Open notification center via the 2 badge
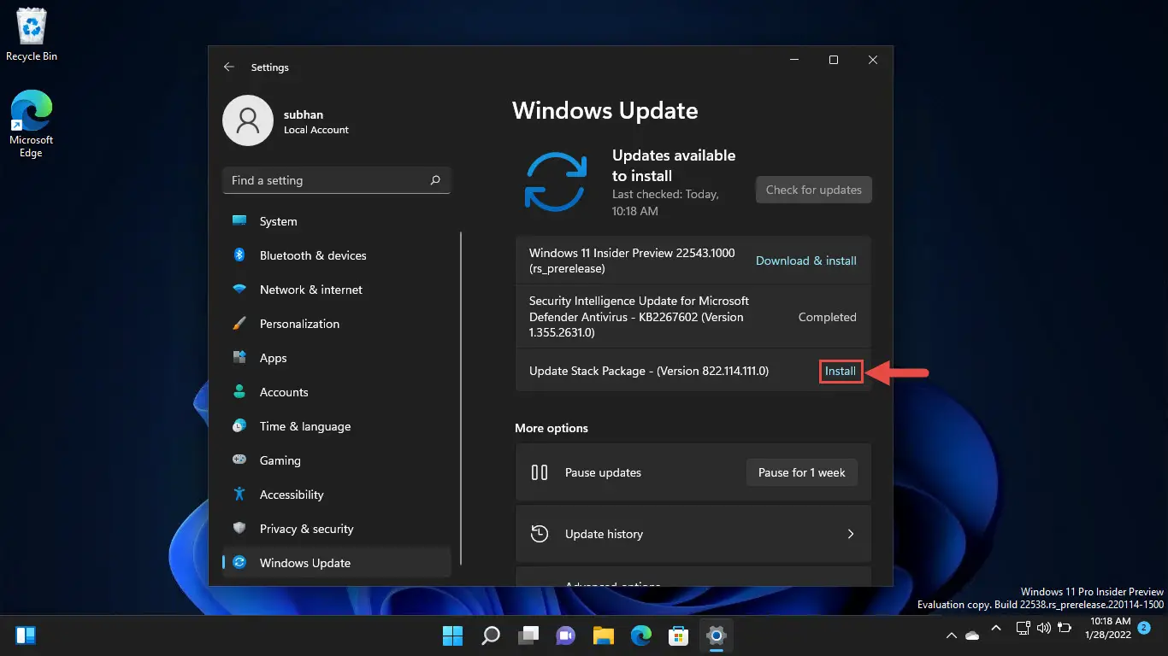 (1143, 628)
